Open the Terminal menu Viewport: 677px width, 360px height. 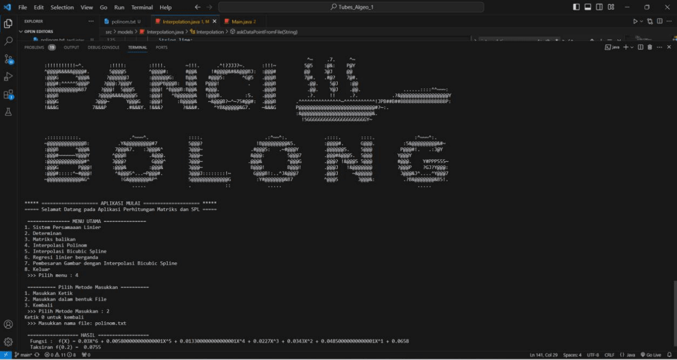click(x=142, y=7)
